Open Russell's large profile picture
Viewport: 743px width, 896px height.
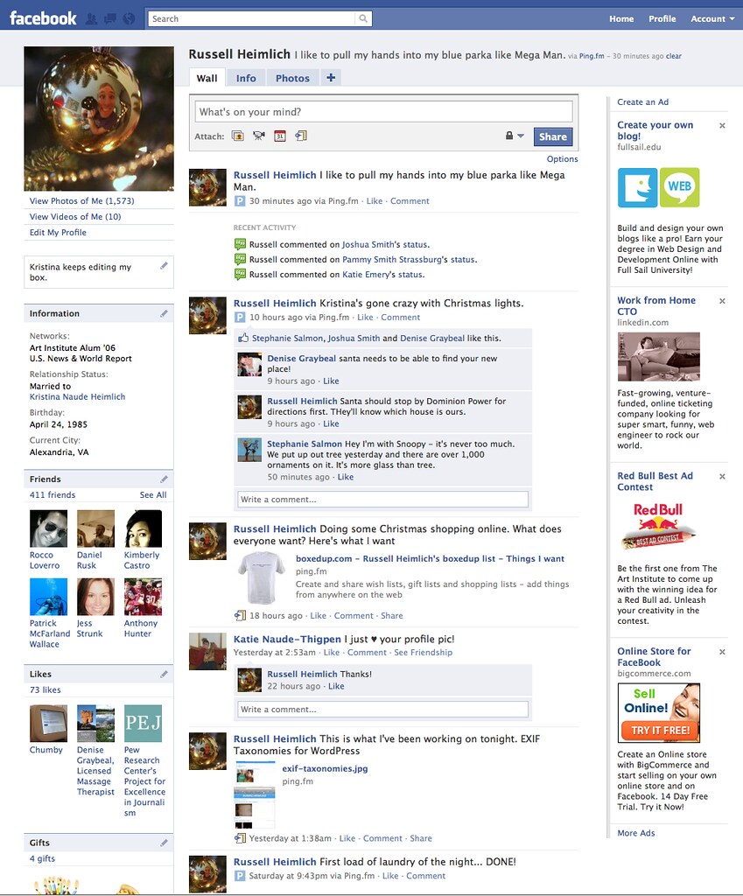99,119
